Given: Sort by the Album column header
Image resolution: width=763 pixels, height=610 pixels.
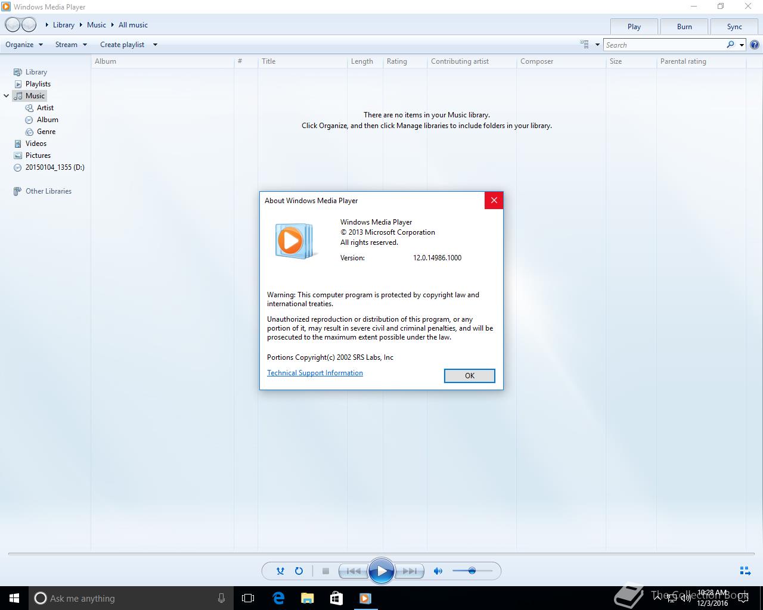Looking at the screenshot, I should coord(162,61).
